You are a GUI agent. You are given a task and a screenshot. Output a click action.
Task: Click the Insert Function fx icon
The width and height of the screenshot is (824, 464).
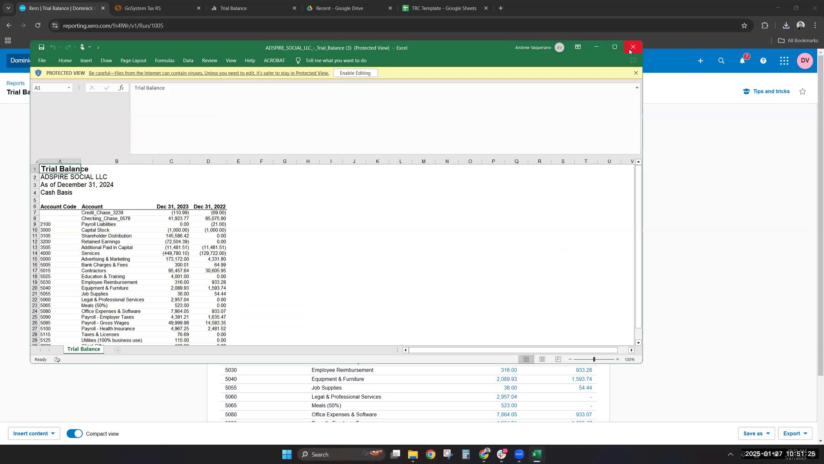tap(121, 88)
